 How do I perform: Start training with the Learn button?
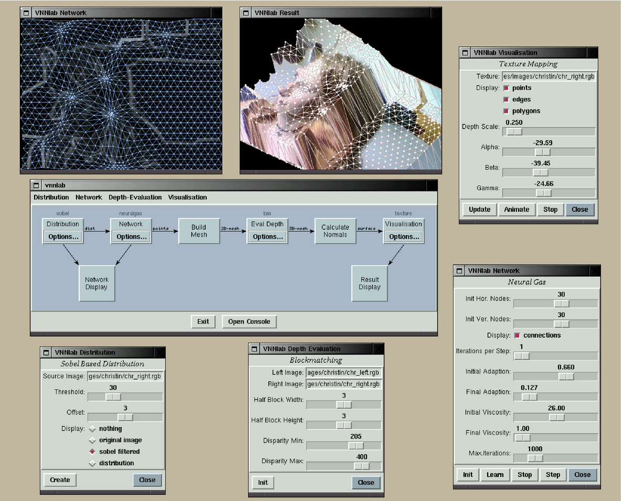coord(494,475)
